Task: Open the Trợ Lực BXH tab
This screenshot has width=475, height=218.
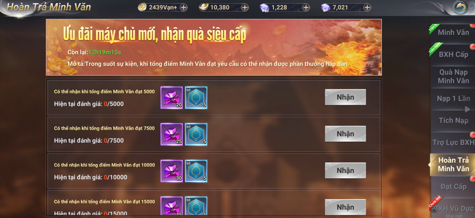Action: click(x=453, y=143)
